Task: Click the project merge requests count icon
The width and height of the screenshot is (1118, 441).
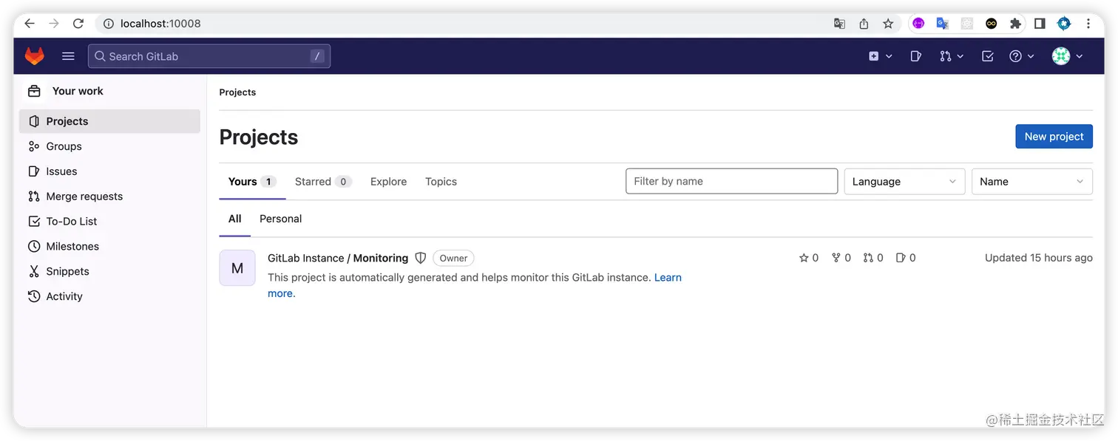Action: click(868, 258)
